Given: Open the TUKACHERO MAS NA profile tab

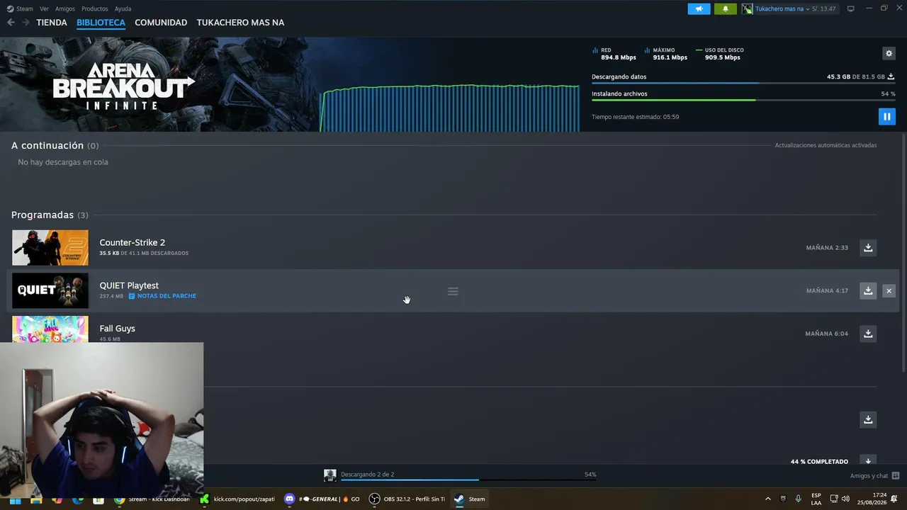Looking at the screenshot, I should [240, 23].
